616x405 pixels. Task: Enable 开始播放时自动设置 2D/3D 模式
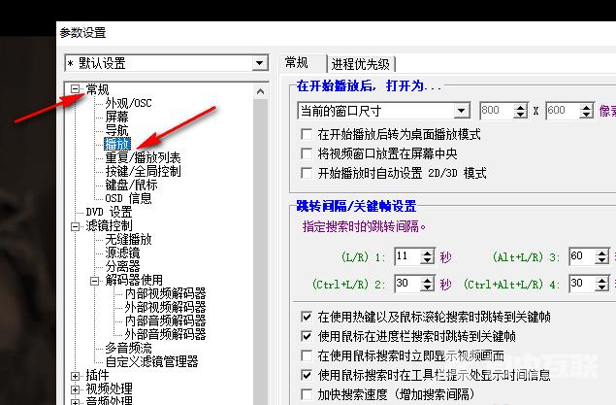click(x=306, y=173)
